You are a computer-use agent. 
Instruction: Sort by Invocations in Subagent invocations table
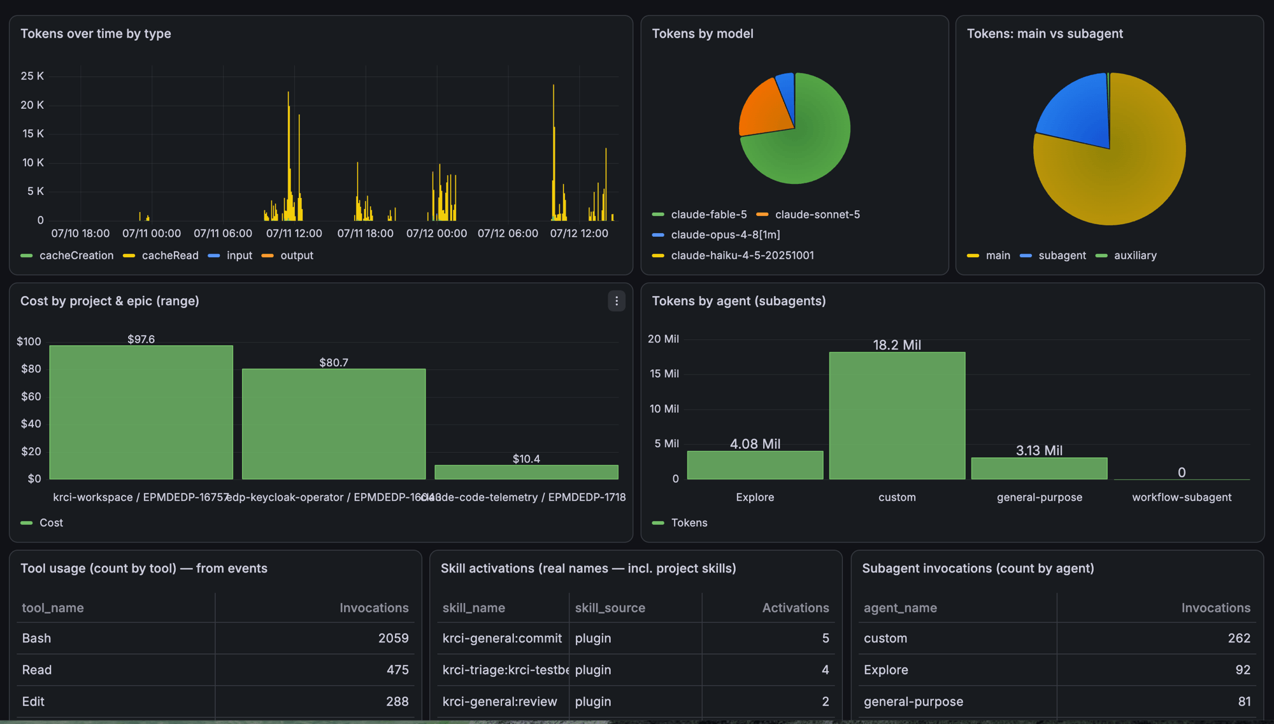click(1215, 608)
